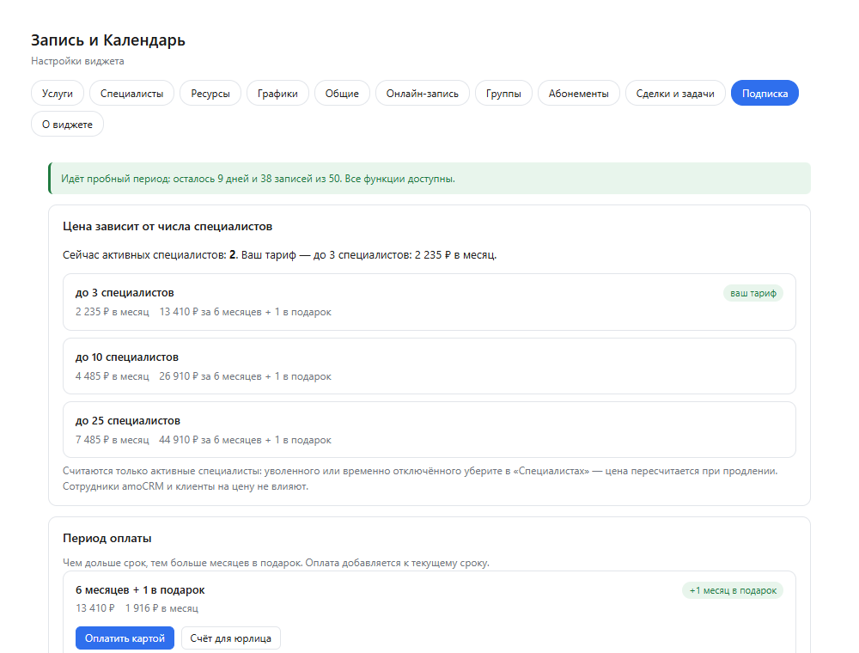The image size is (859, 653).
Task: Click the Период оплаты heading
Action: coord(107,538)
